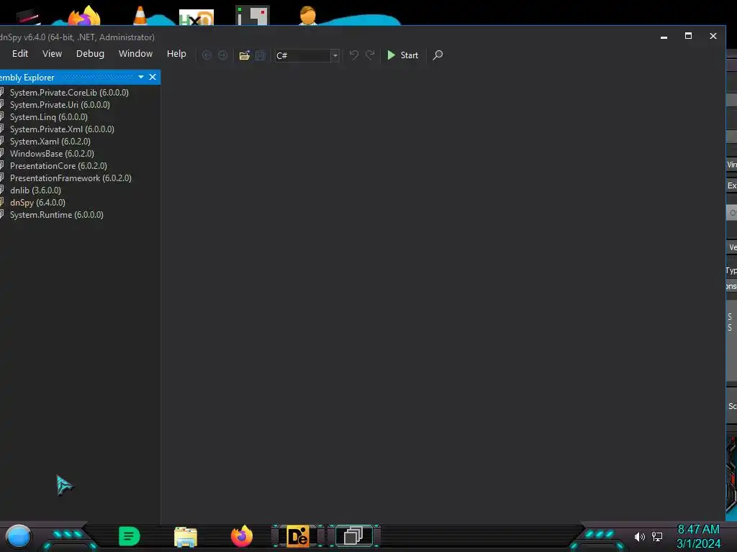This screenshot has height=552, width=737.
Task: Click the stacked windows taskbar icon
Action: pos(353,536)
